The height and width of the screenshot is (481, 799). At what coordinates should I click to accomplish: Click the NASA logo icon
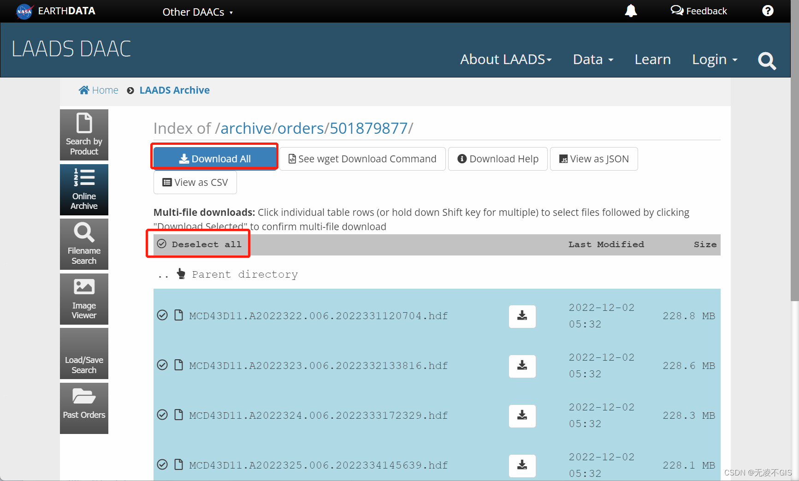[24, 11]
